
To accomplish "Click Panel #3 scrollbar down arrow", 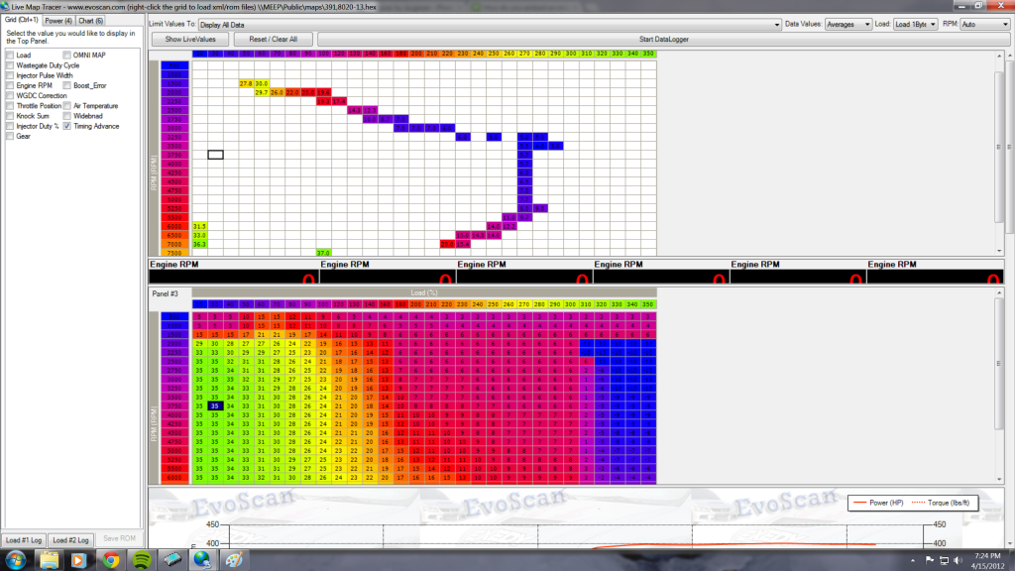I will [999, 480].
